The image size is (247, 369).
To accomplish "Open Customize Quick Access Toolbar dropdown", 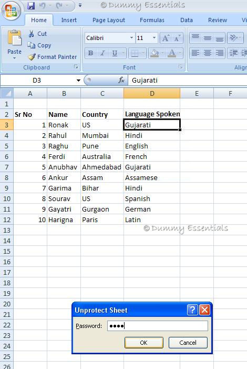I will point(80,5).
